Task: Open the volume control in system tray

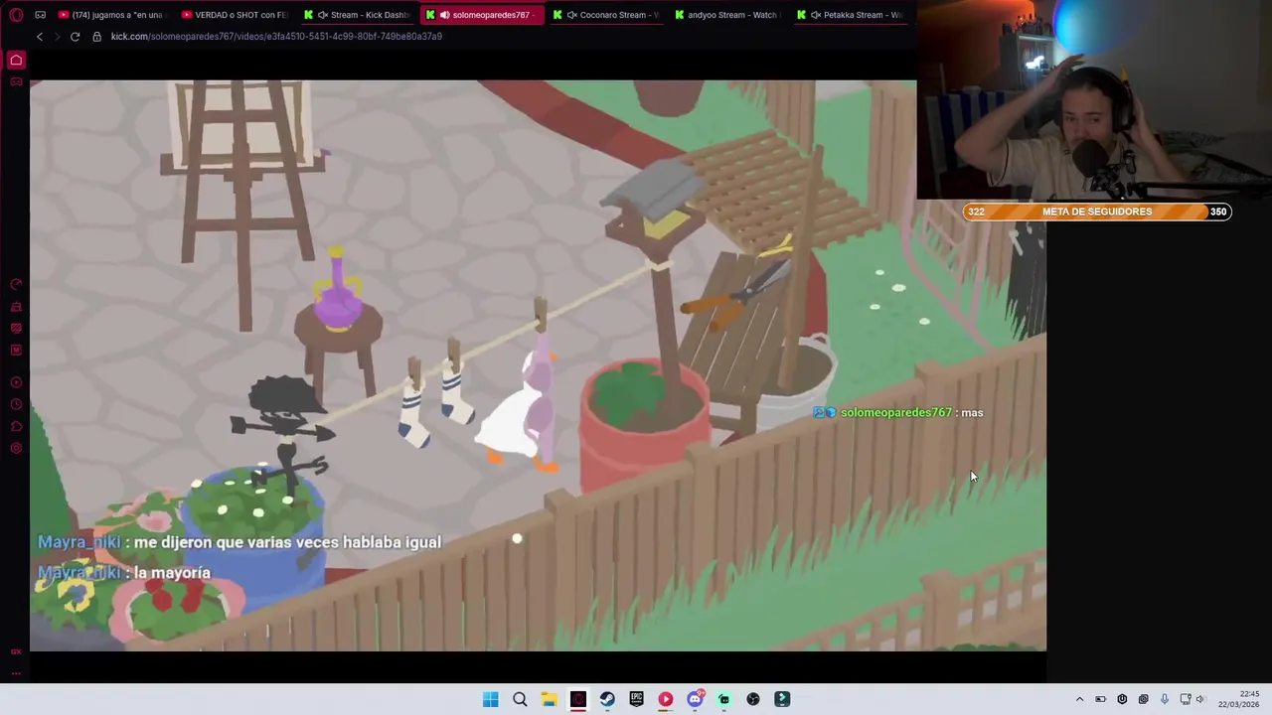Action: point(1200,699)
